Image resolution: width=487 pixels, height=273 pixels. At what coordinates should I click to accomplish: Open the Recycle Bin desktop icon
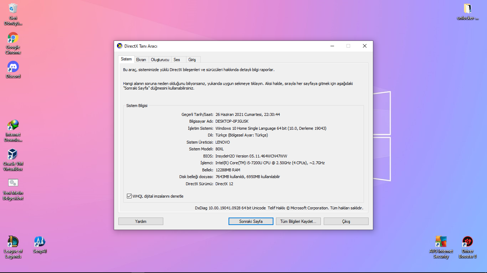(13, 14)
